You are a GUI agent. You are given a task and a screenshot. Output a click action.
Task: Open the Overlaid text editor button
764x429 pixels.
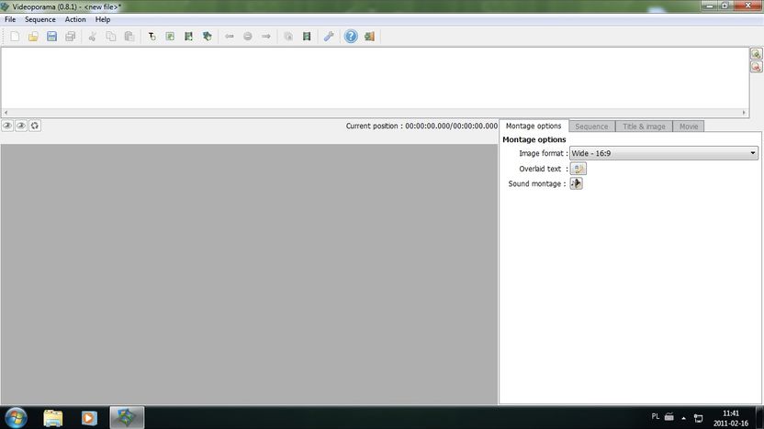click(x=578, y=169)
